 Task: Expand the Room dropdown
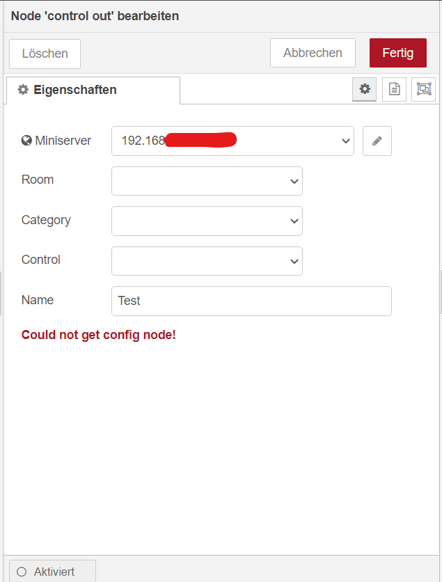(207, 181)
